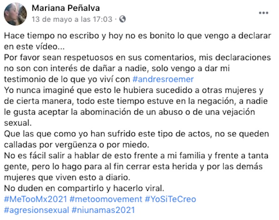
Task: Open the #MeTooMx2021 hashtag
Action: pos(35,199)
